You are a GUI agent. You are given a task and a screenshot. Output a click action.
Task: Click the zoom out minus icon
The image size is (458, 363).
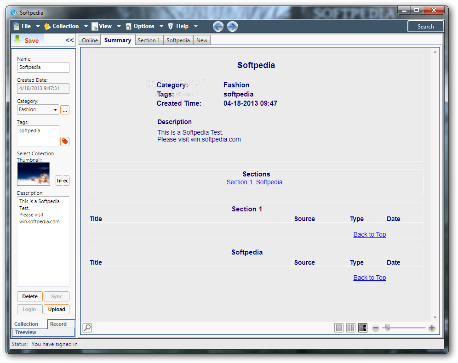[x=376, y=328]
